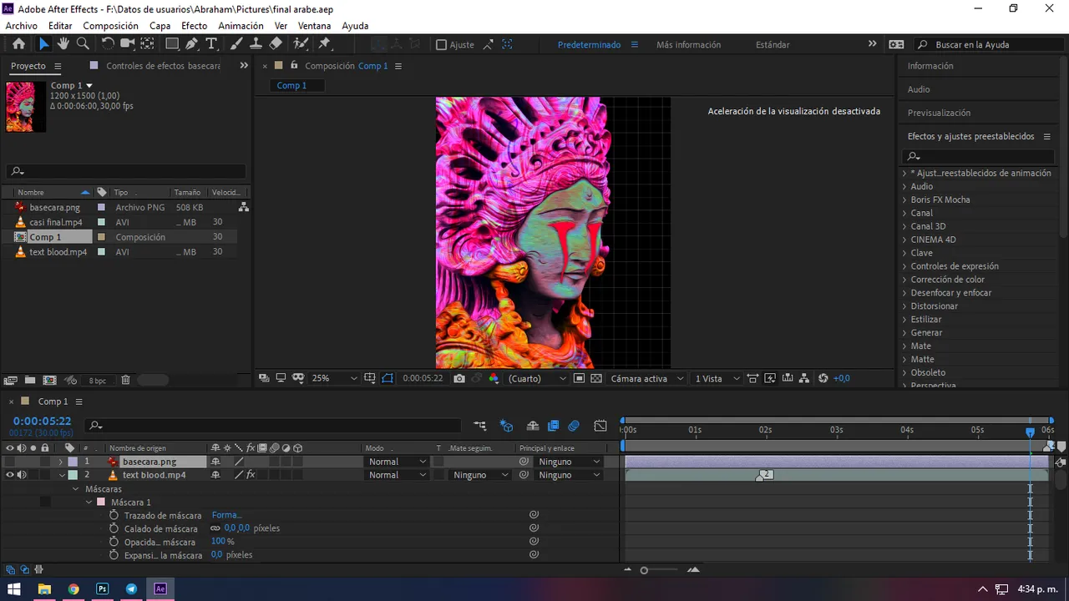This screenshot has height=601, width=1069.
Task: Collapse the Máscara 1 properties
Action: (89, 502)
